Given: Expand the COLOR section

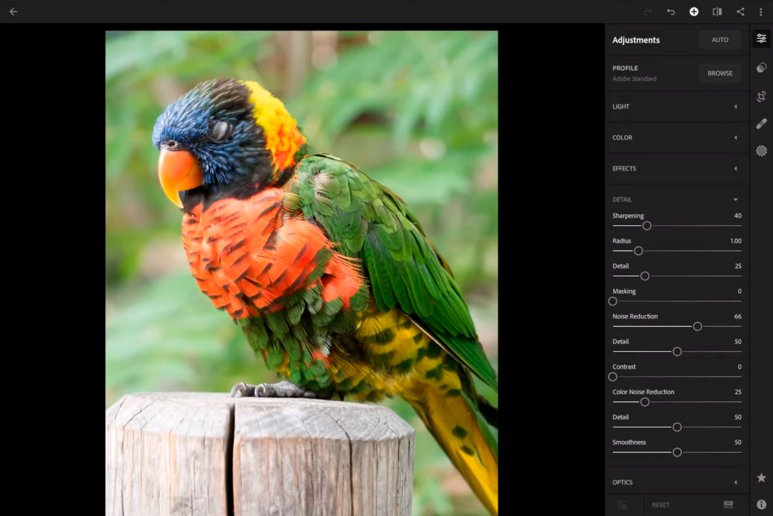Looking at the screenshot, I should point(677,138).
